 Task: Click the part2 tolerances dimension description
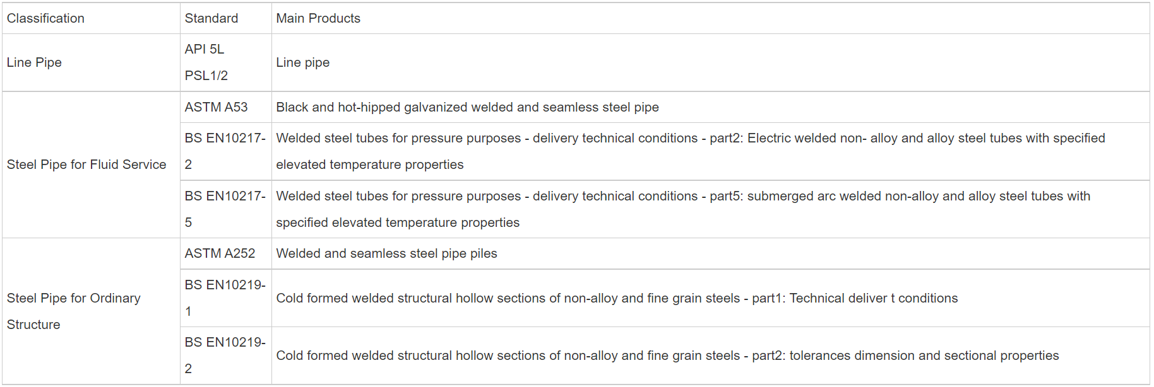(667, 355)
